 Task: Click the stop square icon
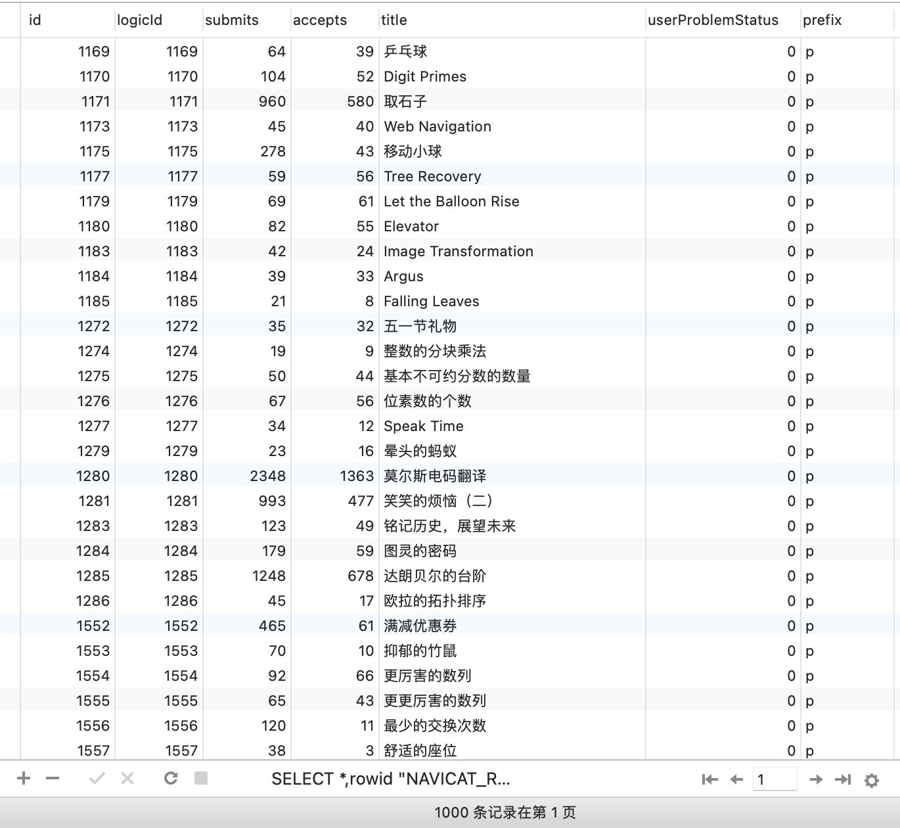tap(201, 779)
